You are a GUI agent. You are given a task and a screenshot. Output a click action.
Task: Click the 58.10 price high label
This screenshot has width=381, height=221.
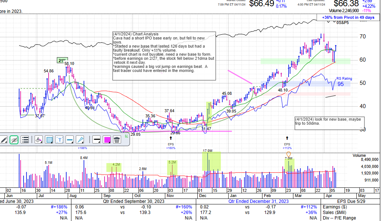click(69, 64)
